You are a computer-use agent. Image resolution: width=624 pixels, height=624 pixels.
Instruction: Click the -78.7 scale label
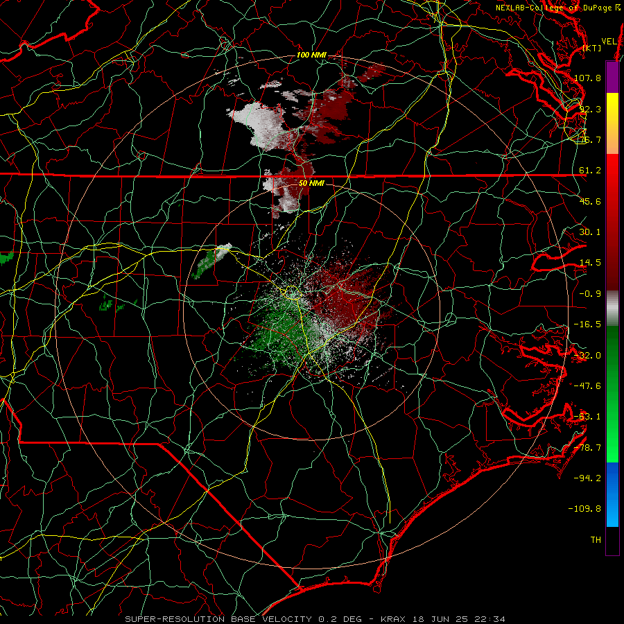587,448
